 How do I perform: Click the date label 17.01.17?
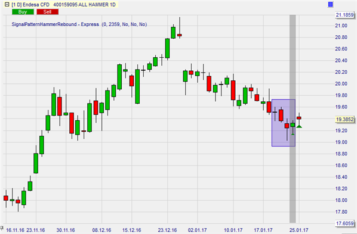263,230
